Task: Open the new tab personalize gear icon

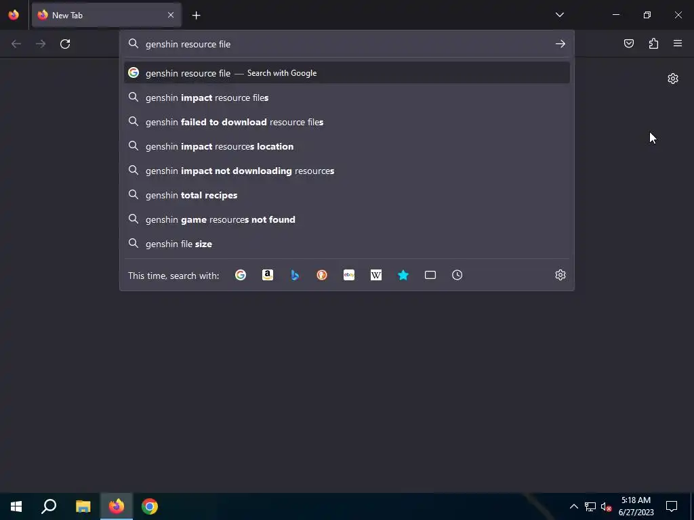Action: 673,79
